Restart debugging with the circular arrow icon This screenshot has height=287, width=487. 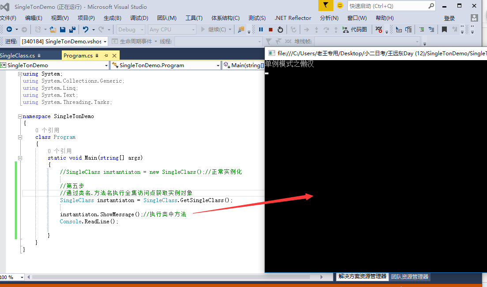click(x=280, y=30)
